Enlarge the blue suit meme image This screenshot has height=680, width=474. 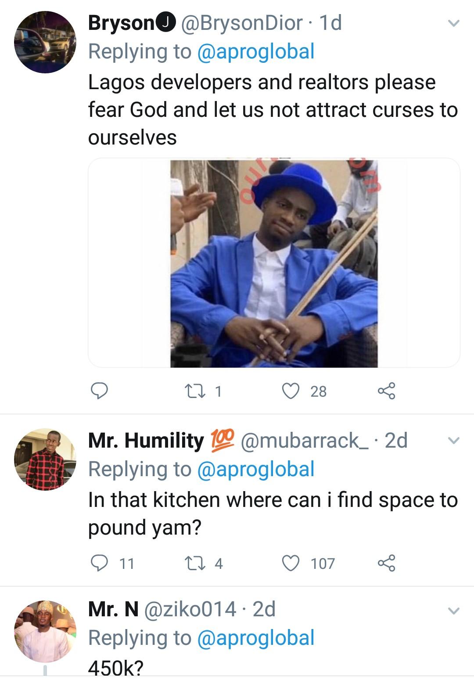tap(274, 263)
